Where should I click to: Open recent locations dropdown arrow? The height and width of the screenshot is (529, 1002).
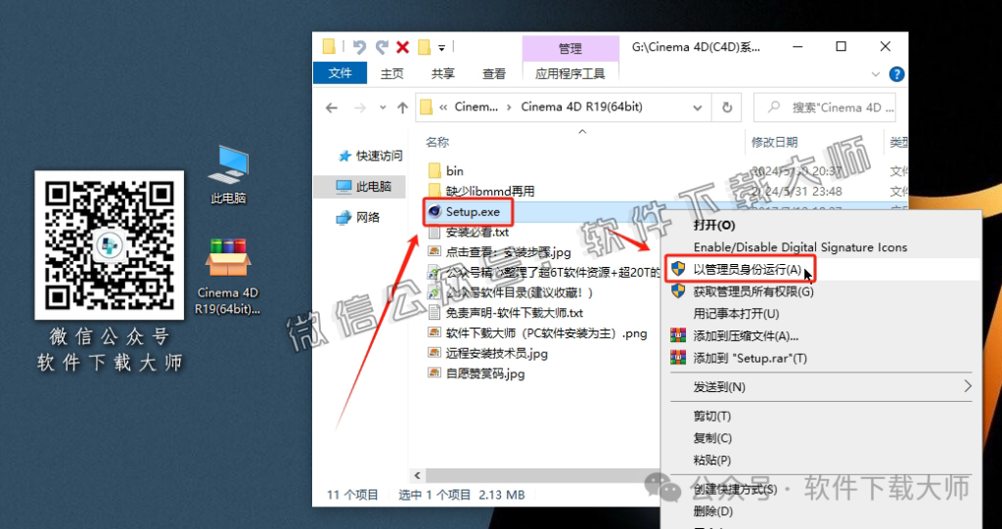point(383,108)
